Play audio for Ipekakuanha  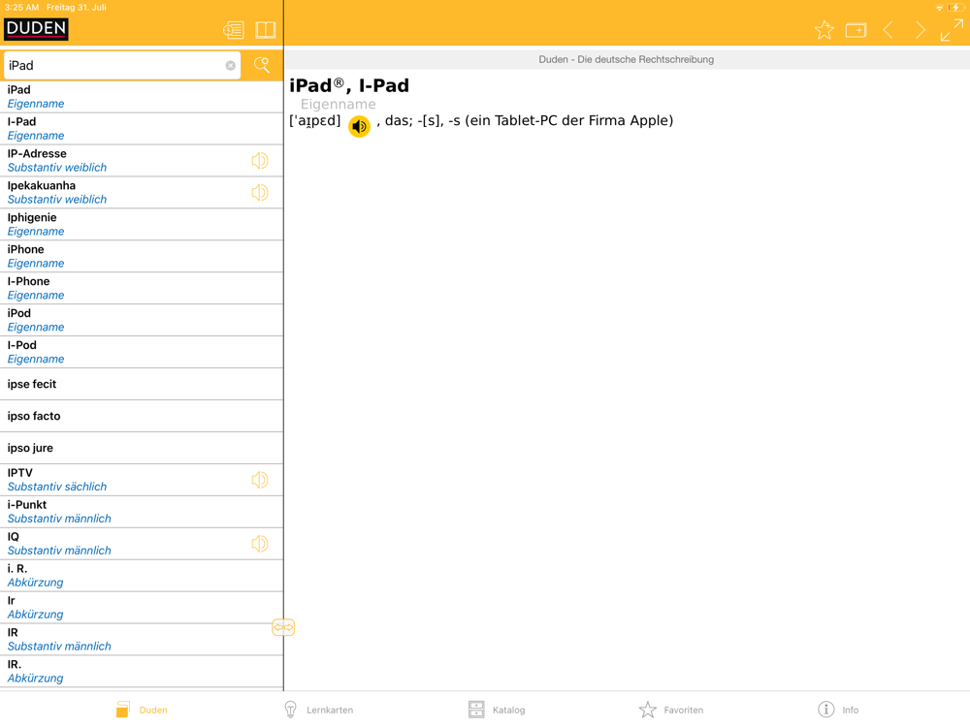(x=260, y=193)
